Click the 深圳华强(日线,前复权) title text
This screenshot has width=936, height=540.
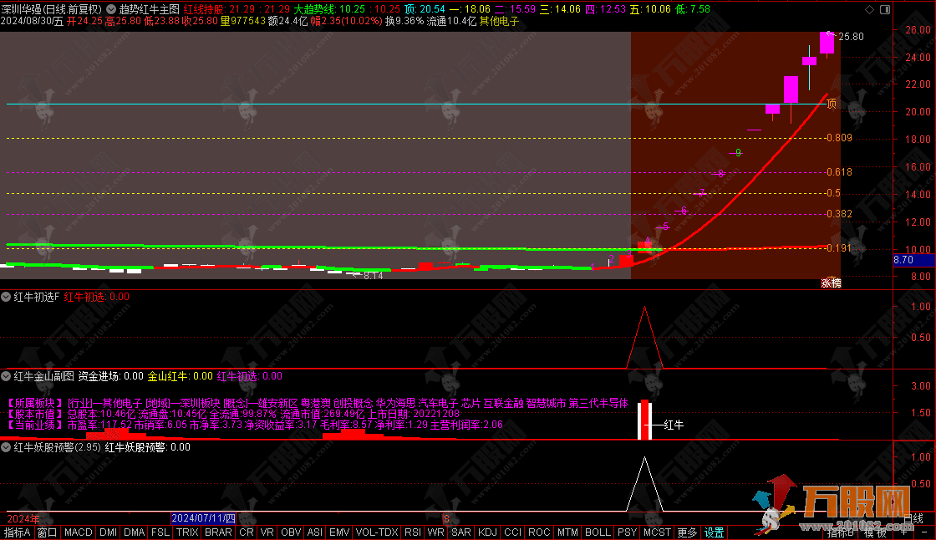(51, 9)
